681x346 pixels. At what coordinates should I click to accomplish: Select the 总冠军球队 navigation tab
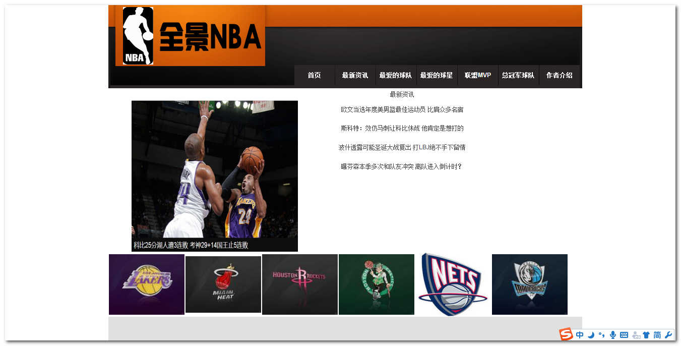518,75
